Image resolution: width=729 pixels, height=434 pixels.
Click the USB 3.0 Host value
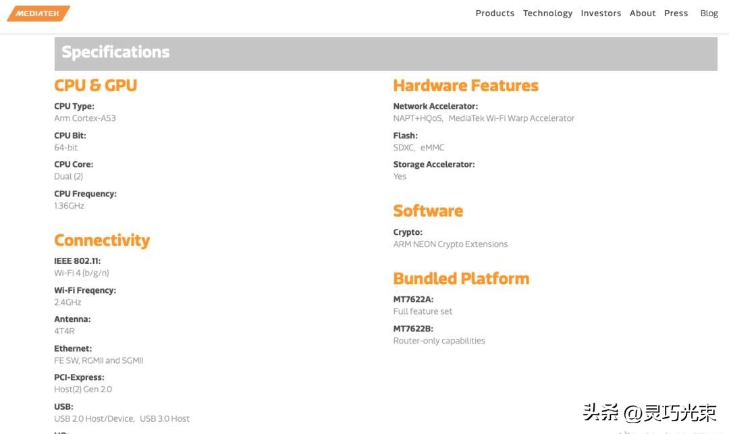coord(165,419)
